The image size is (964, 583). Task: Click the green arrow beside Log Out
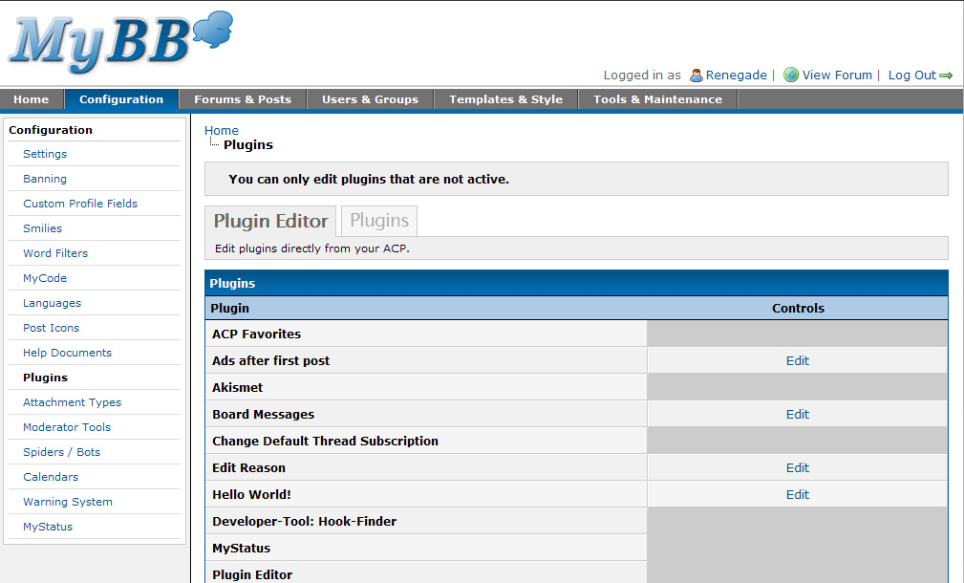(946, 76)
